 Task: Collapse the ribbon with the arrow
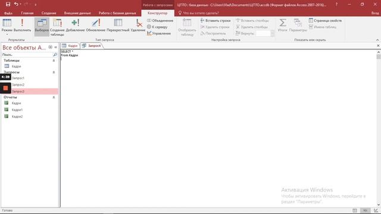click(377, 40)
